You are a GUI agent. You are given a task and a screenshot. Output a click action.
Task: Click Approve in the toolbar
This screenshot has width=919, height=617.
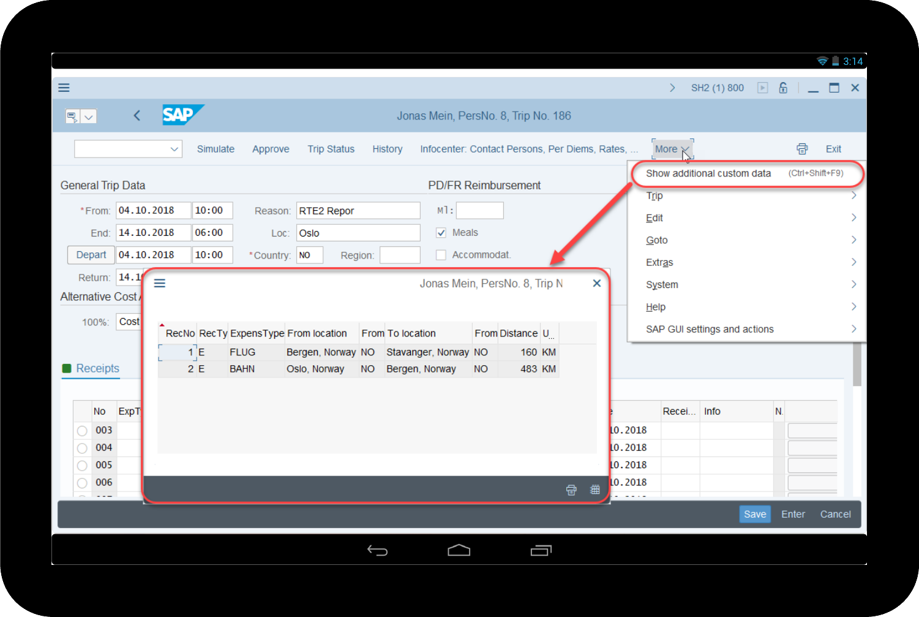[271, 149]
